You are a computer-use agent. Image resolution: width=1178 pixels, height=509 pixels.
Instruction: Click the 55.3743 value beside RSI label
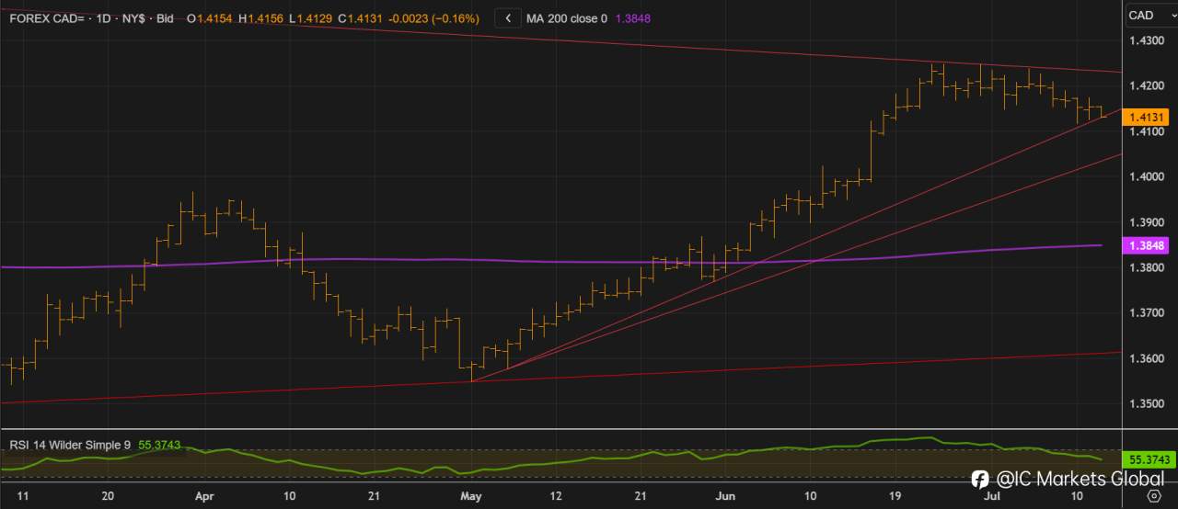(x=158, y=445)
